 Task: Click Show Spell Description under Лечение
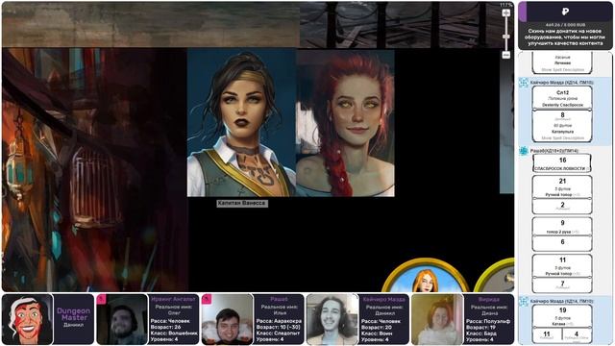[x=562, y=70]
